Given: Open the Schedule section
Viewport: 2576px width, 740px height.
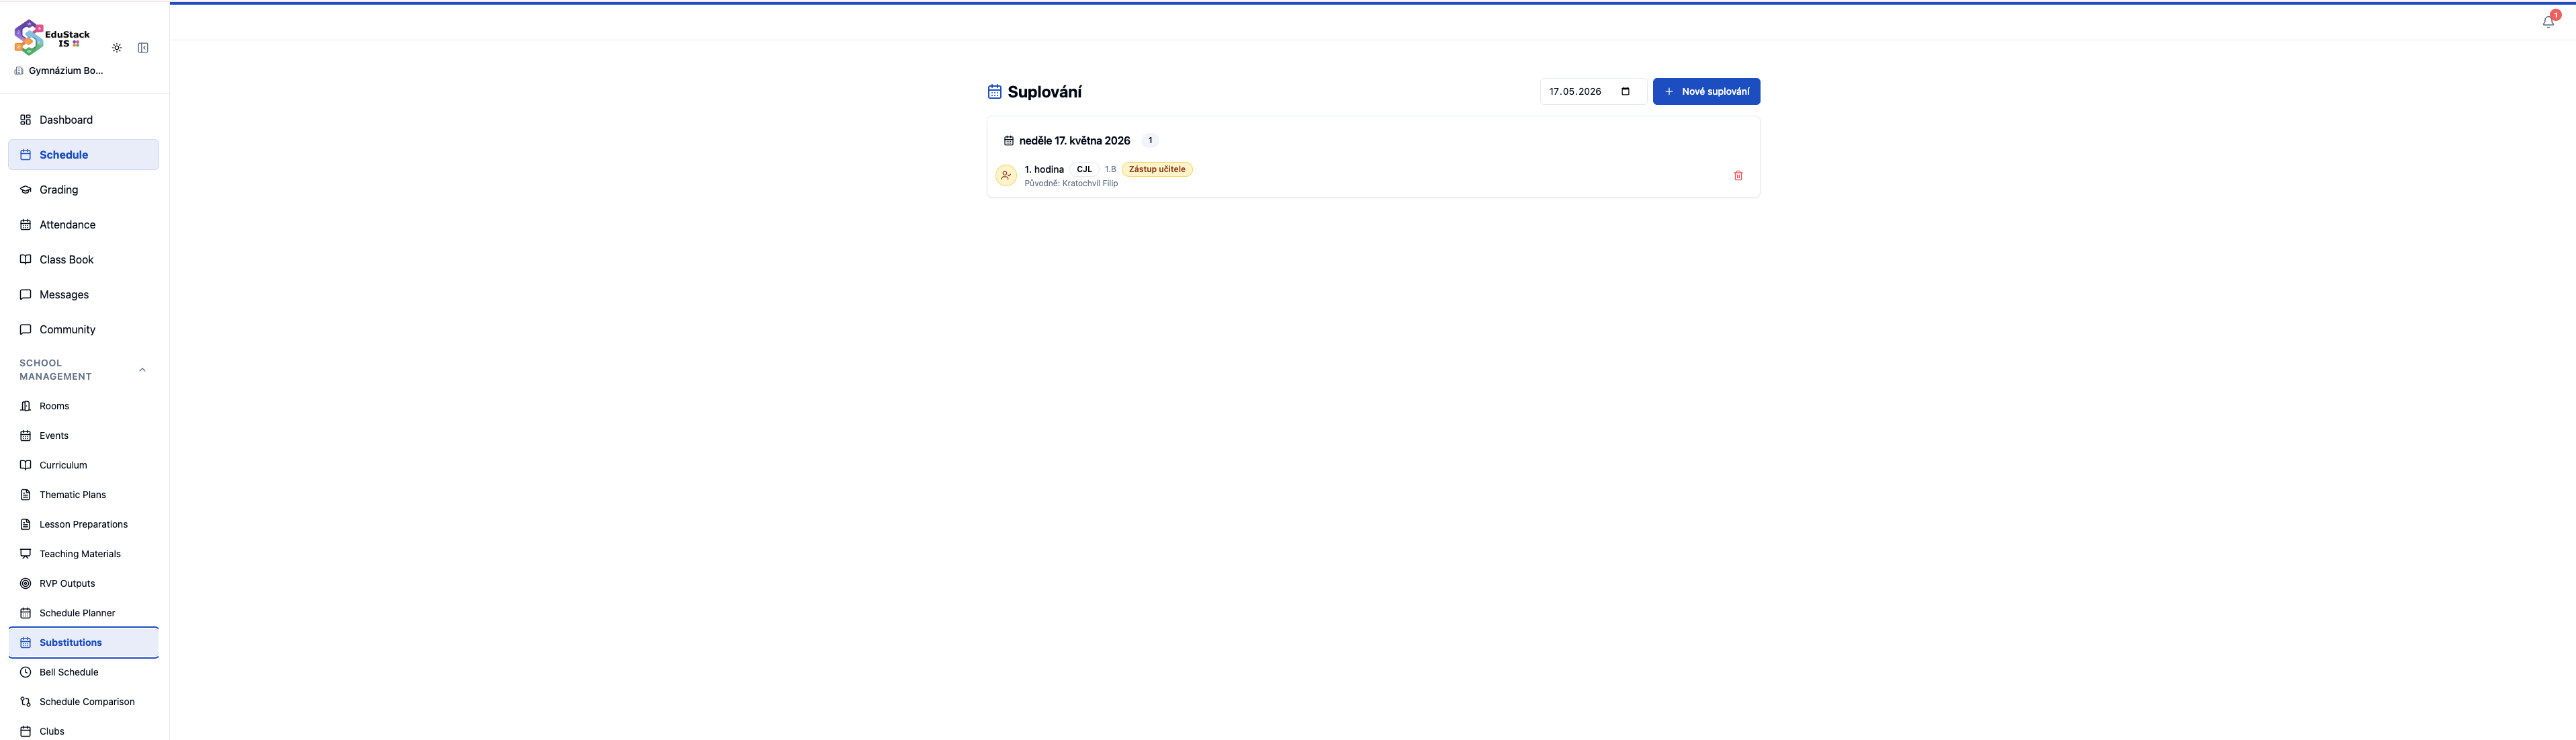Looking at the screenshot, I should click(84, 155).
